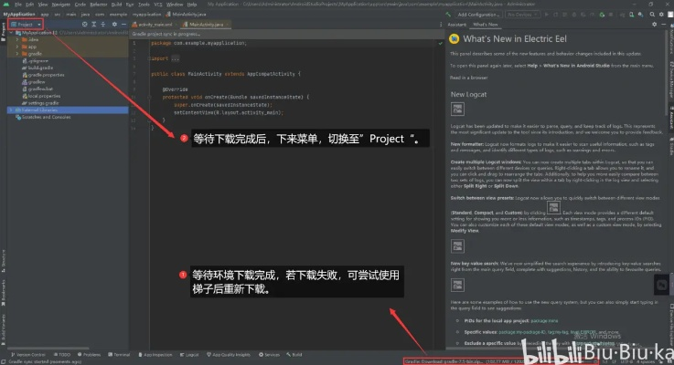
Task: Open Assistant panel settings gear
Action: [654, 25]
